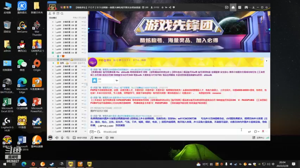Select room 209 in the channel list

pyautogui.click(x=67, y=29)
